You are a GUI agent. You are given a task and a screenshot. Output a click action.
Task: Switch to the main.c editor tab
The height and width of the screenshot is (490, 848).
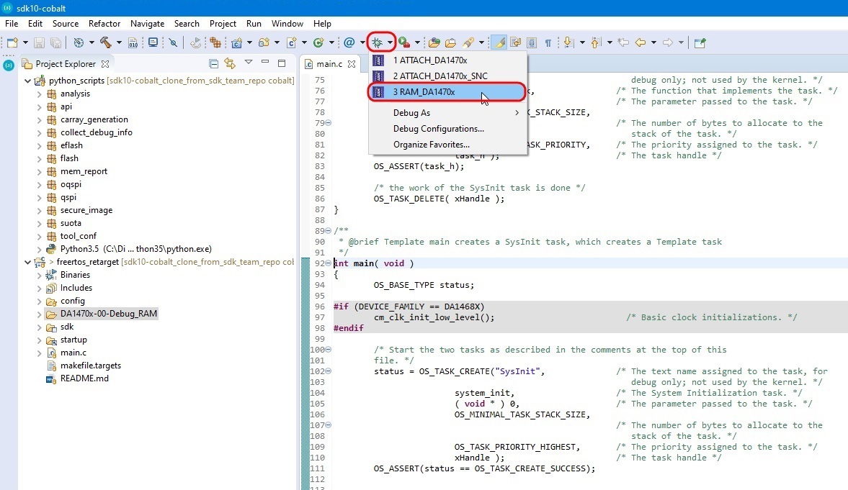(329, 64)
